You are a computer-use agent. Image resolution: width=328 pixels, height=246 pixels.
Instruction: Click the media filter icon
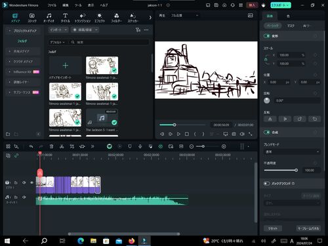138,30
